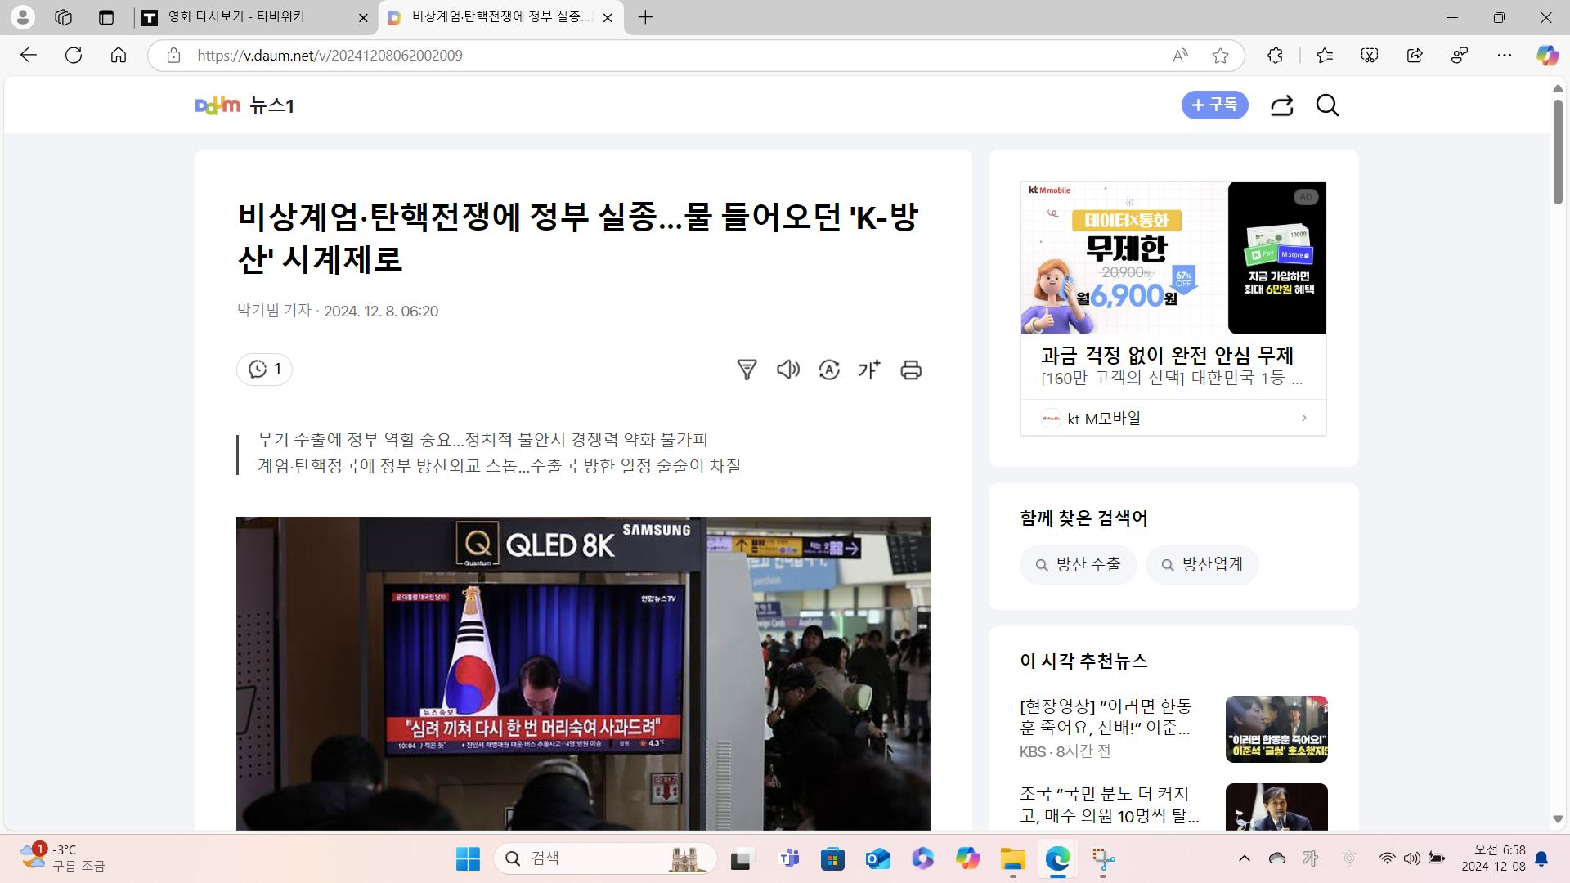Click the listen-to-article speaker icon
The height and width of the screenshot is (883, 1570).
pyautogui.click(x=787, y=370)
